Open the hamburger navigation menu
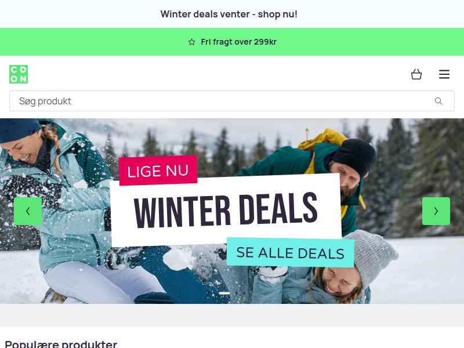464x348 pixels. tap(444, 74)
